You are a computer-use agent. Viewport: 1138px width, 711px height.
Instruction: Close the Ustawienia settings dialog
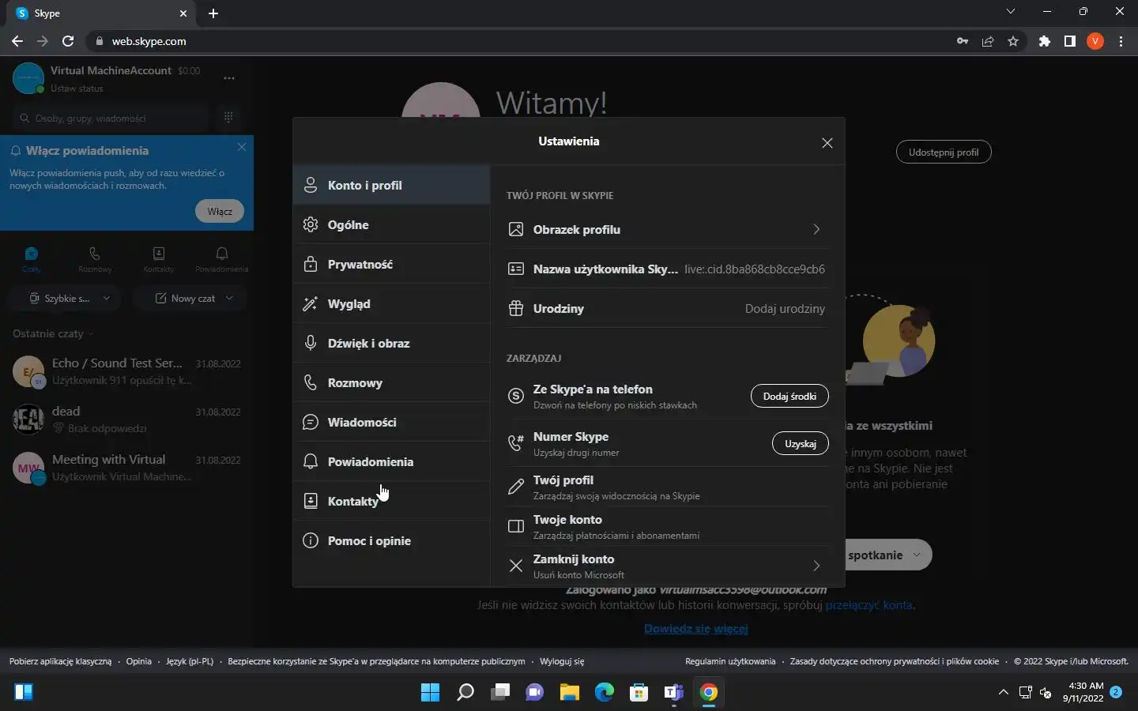pos(827,143)
